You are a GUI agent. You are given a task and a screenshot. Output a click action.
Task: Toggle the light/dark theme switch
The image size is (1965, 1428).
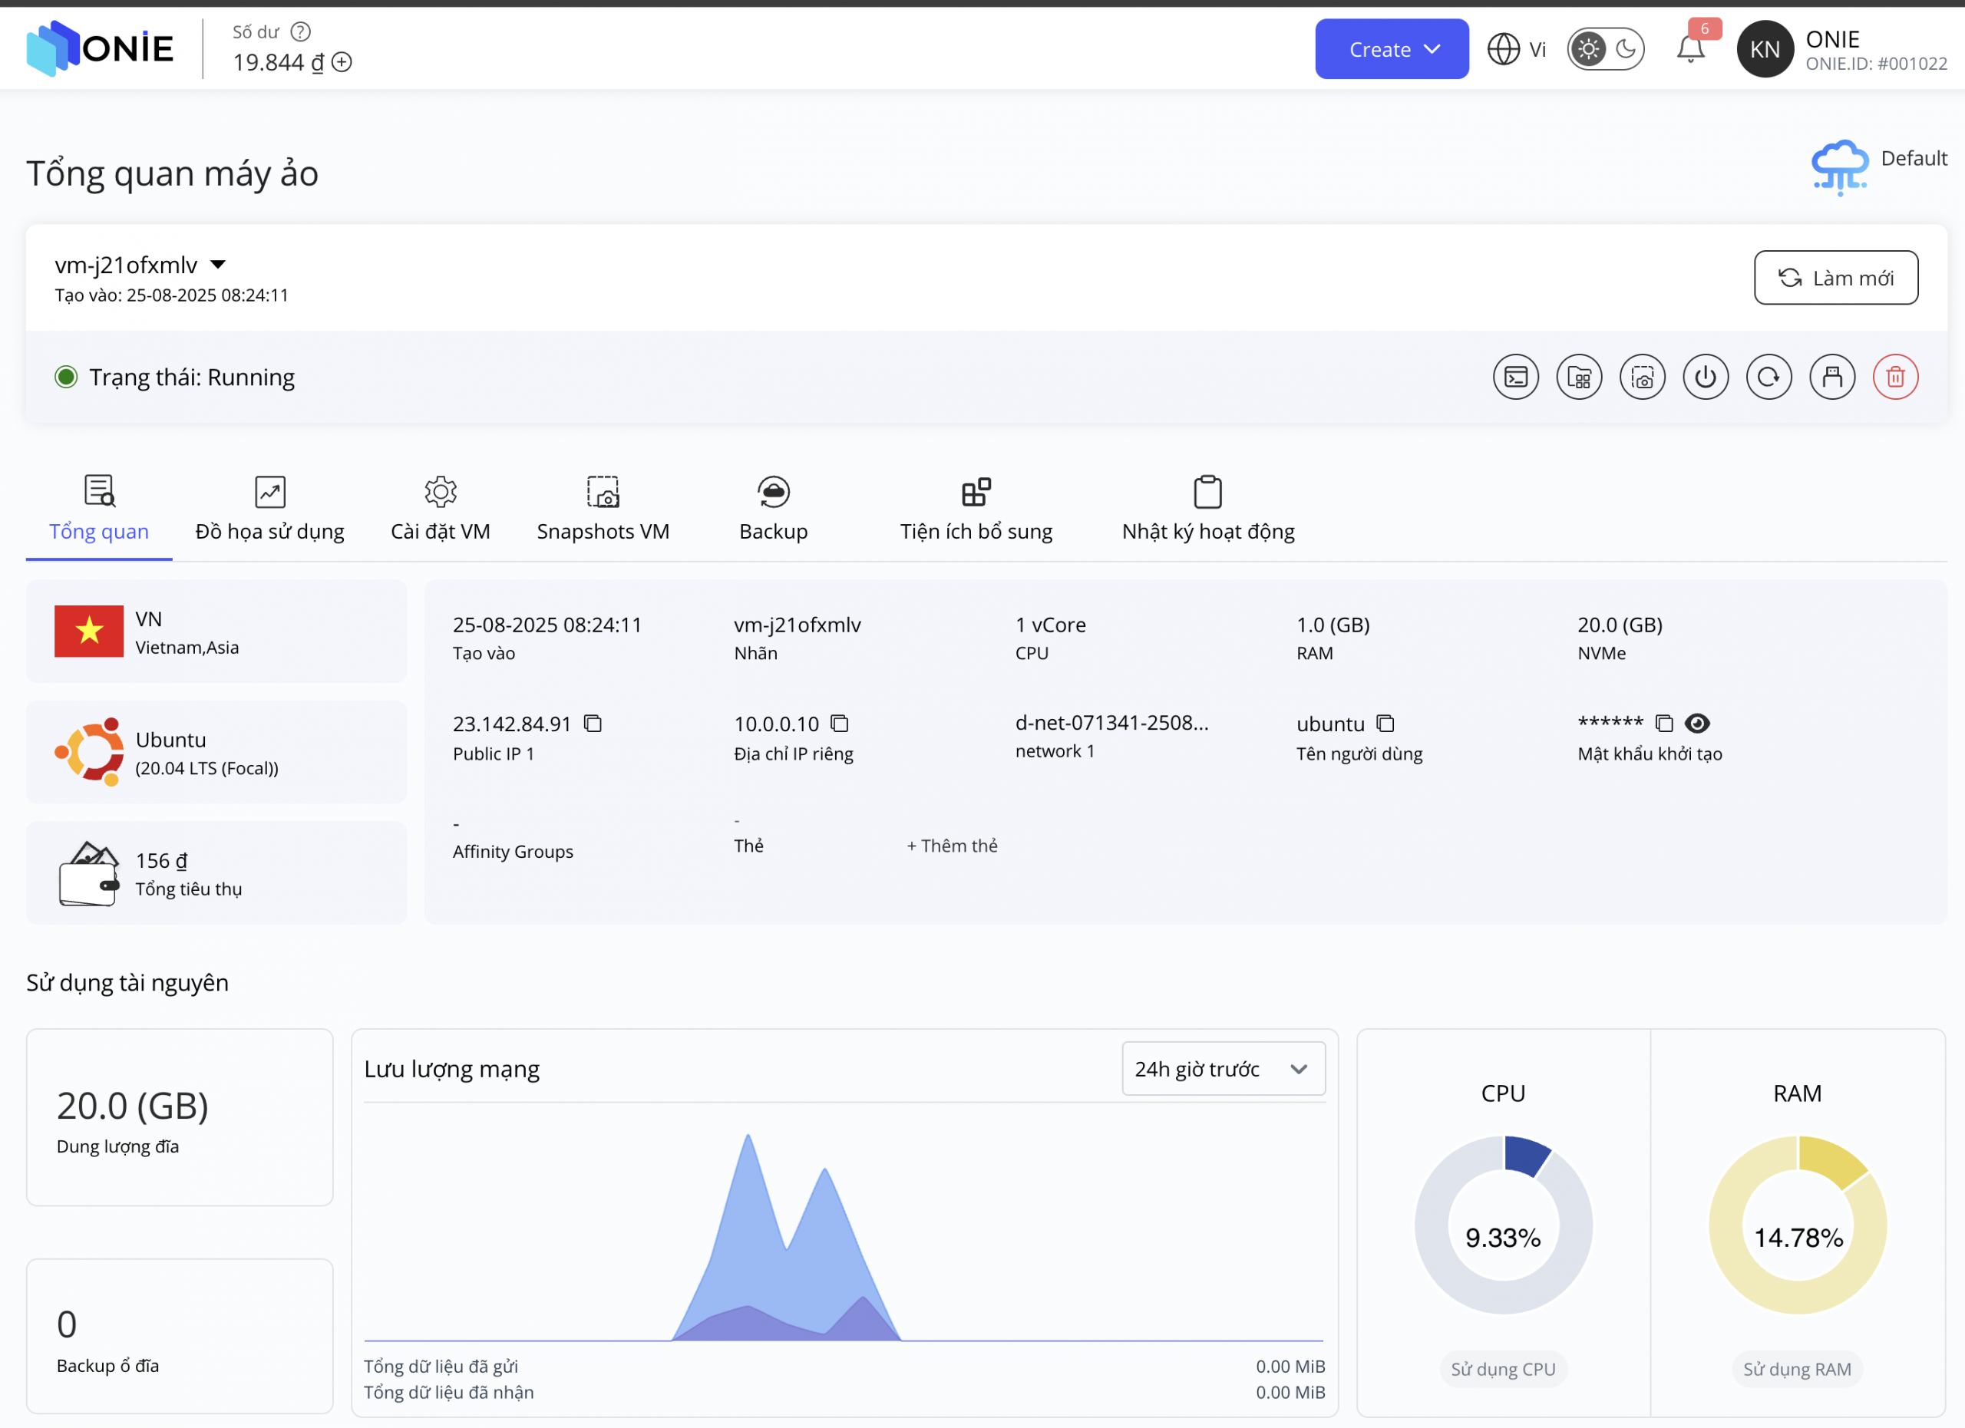tap(1606, 49)
